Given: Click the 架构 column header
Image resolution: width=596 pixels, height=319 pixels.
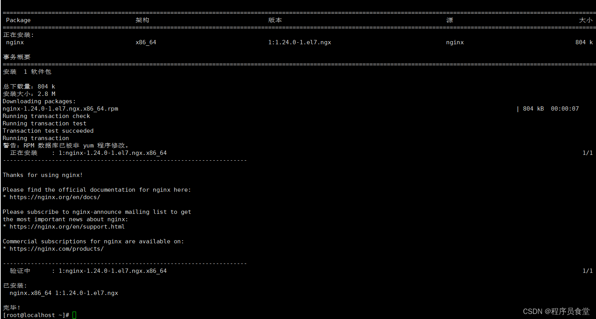Looking at the screenshot, I should [142, 20].
